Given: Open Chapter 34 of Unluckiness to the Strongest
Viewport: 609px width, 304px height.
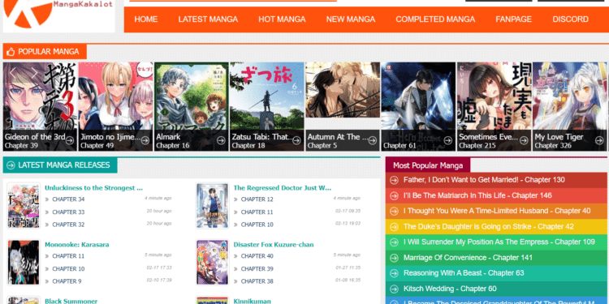Looking at the screenshot, I should click(68, 199).
